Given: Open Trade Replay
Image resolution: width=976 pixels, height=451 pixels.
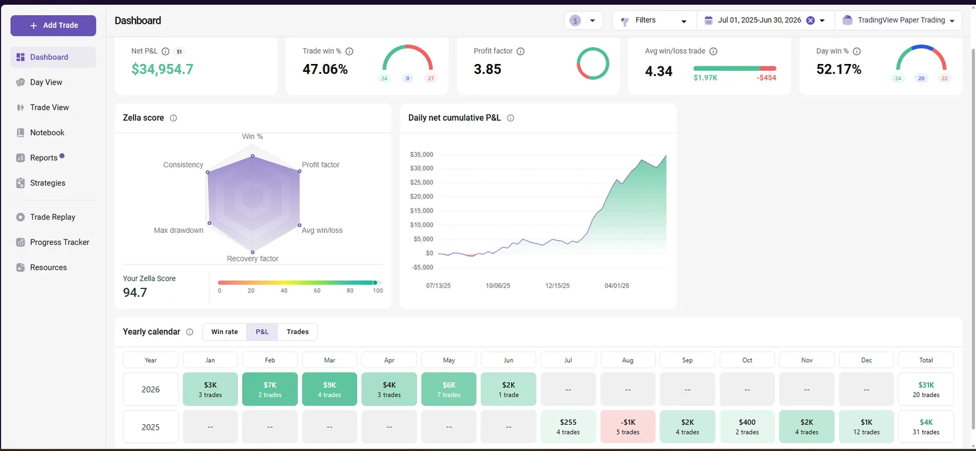Looking at the screenshot, I should 53,217.
